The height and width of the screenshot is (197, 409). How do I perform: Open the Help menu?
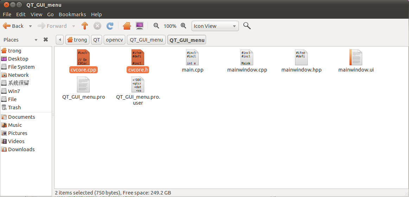pos(96,14)
